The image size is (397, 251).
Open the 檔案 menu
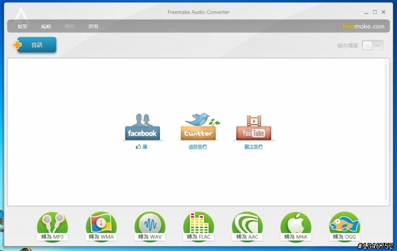point(22,26)
